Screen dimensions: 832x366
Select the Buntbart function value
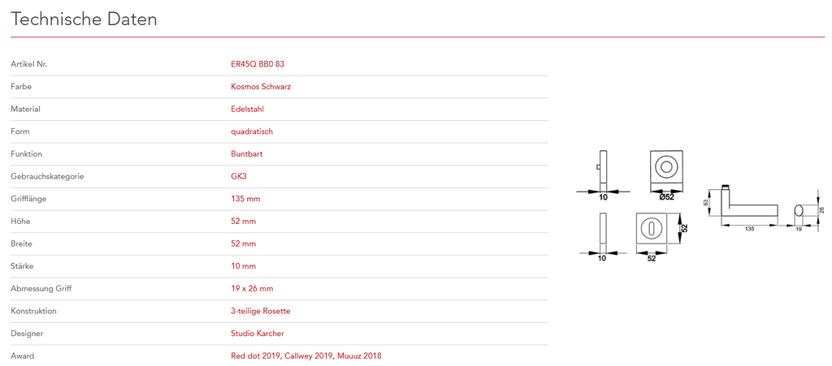247,153
